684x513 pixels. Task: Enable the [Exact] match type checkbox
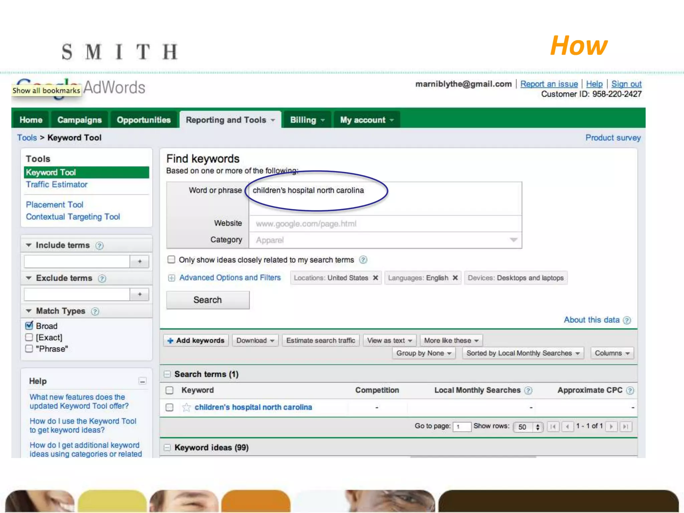[x=29, y=337]
